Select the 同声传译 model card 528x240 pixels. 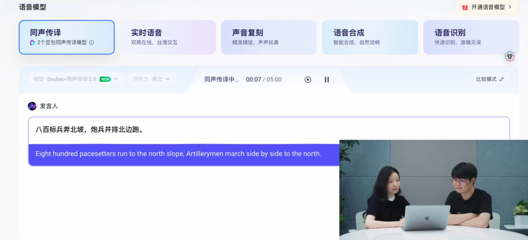tap(66, 37)
